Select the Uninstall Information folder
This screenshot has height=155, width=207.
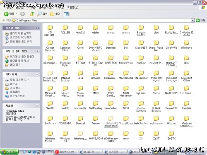pos(111,122)
